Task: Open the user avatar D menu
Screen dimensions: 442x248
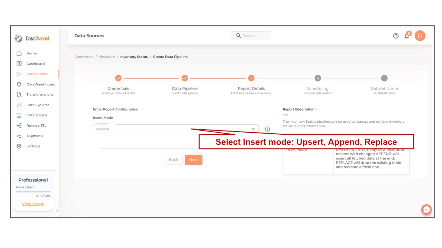Action: [420, 36]
